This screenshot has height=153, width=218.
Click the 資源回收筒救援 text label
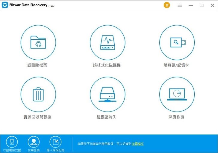coord(37,117)
